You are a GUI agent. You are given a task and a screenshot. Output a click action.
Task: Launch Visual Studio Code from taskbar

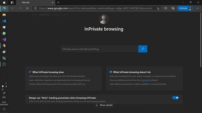[4, 21]
